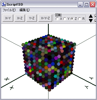The height and width of the screenshot is (100, 97).
Task: Switch to the X-Z view
Action: (x=20, y=18)
